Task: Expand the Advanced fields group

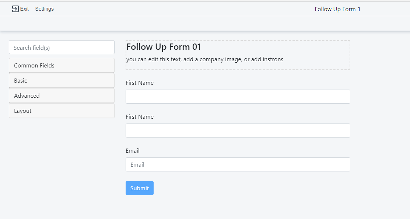Action: coord(62,96)
